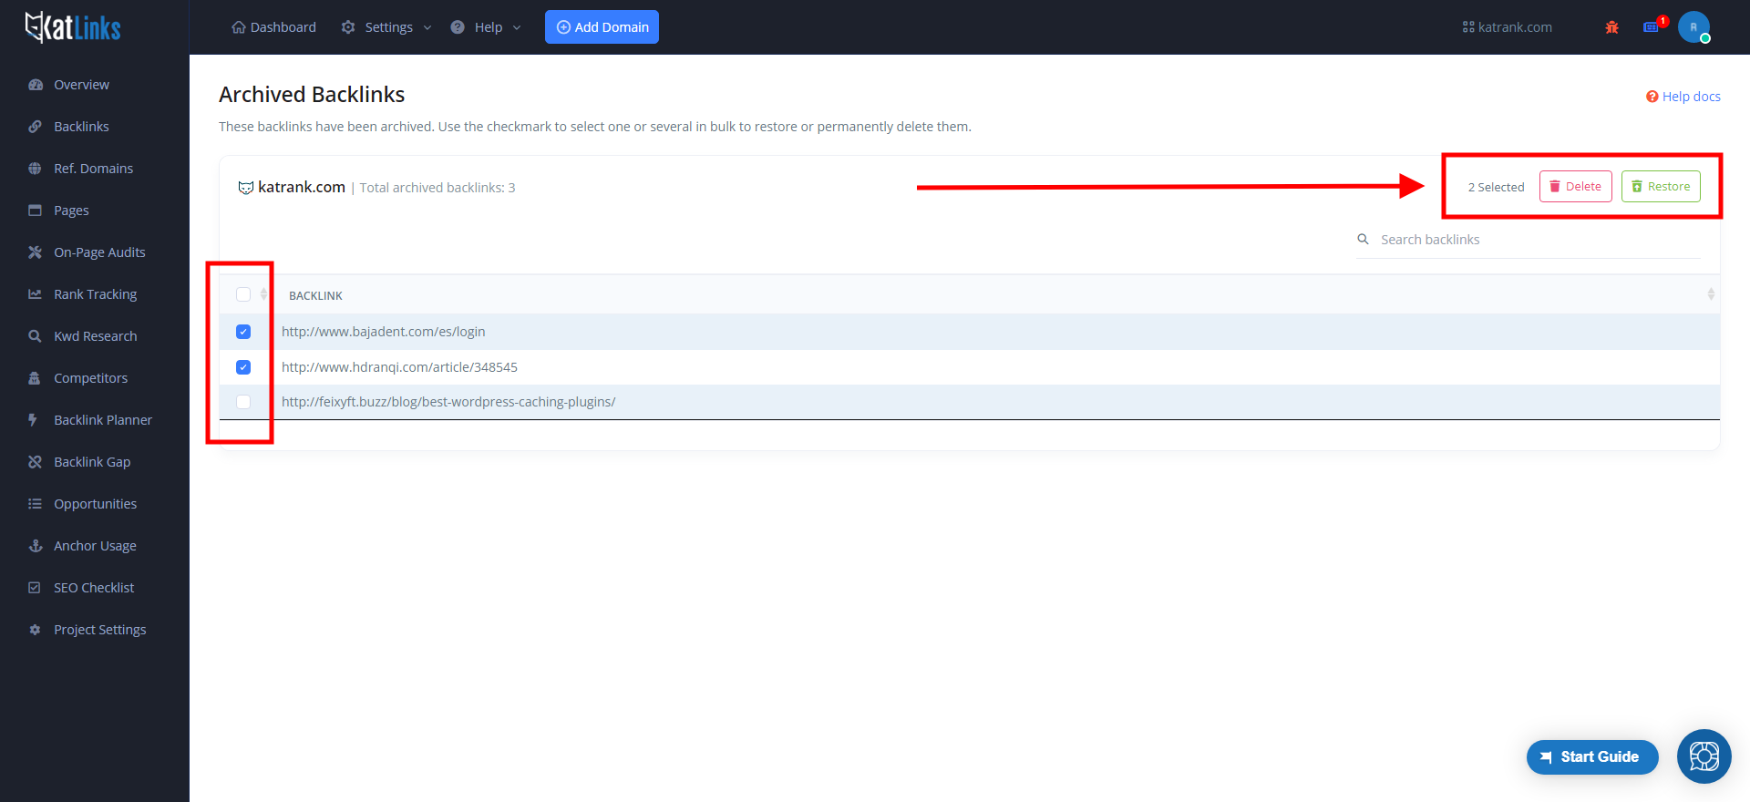
Task: Open Overview in the sidebar
Action: (81, 85)
